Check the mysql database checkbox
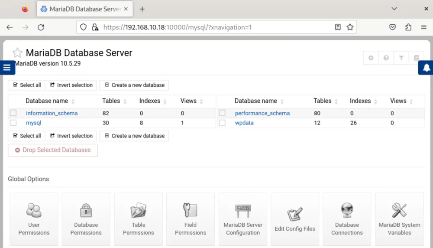Viewport: 433px width, 248px height. click(x=13, y=123)
